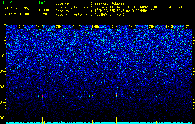The image size is (195, 124).
Task: Click the 1203 time marker
Action: pyautogui.click(x=58, y=27)
